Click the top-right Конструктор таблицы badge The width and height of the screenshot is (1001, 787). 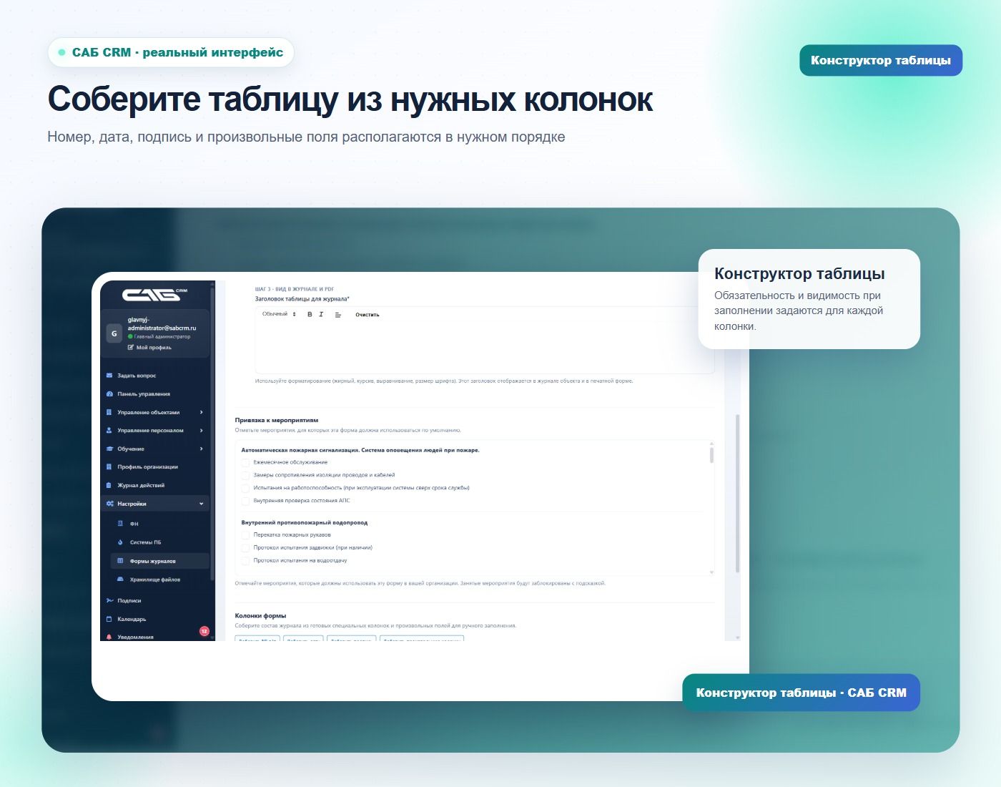pyautogui.click(x=881, y=61)
